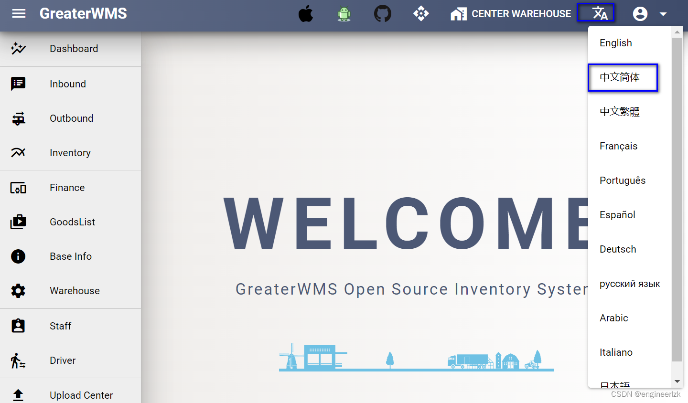Open GoodsList in the sidebar
Image resolution: width=688 pixels, height=403 pixels.
point(70,222)
